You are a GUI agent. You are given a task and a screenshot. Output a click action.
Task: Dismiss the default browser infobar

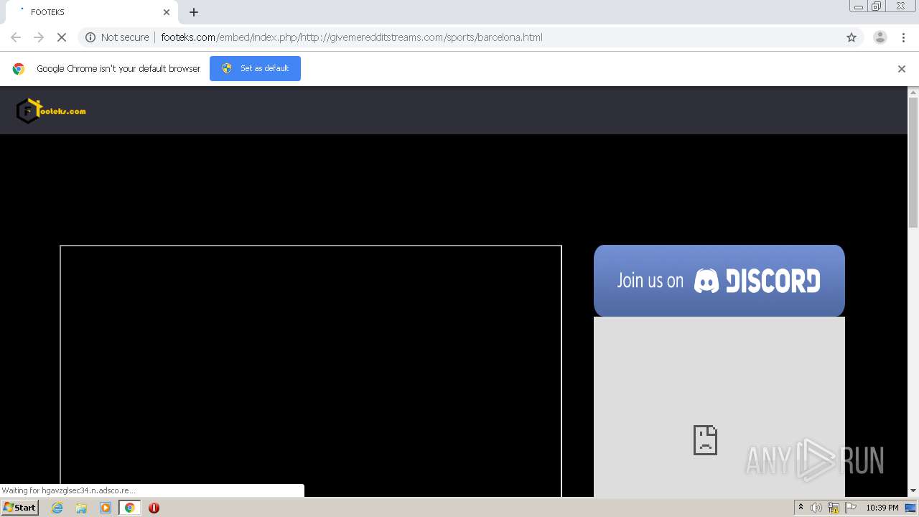click(902, 69)
